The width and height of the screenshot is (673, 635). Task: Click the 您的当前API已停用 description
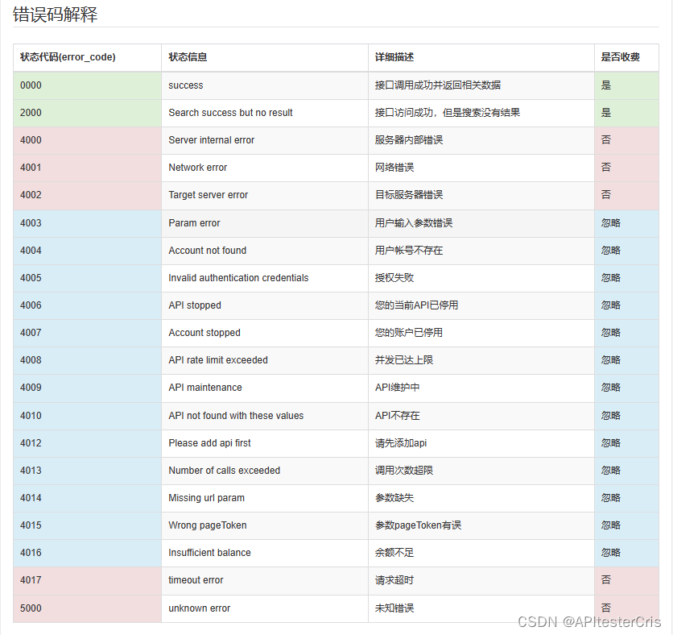(416, 305)
